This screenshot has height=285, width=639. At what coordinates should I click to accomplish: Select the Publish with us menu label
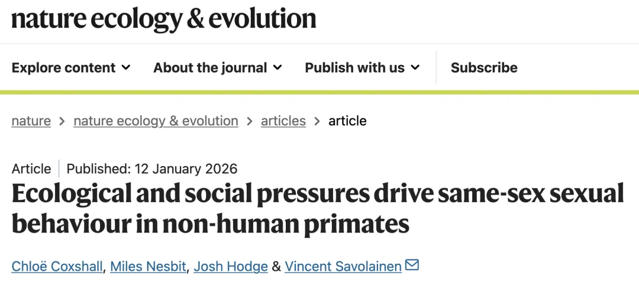(x=354, y=68)
